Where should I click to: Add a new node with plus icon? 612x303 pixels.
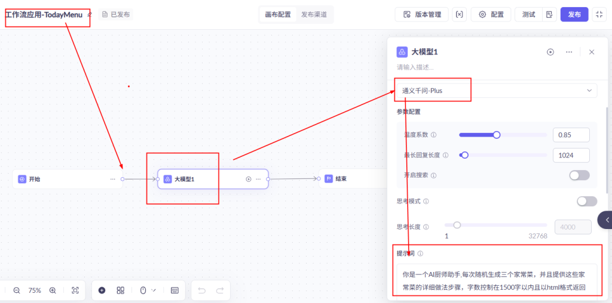(x=102, y=290)
